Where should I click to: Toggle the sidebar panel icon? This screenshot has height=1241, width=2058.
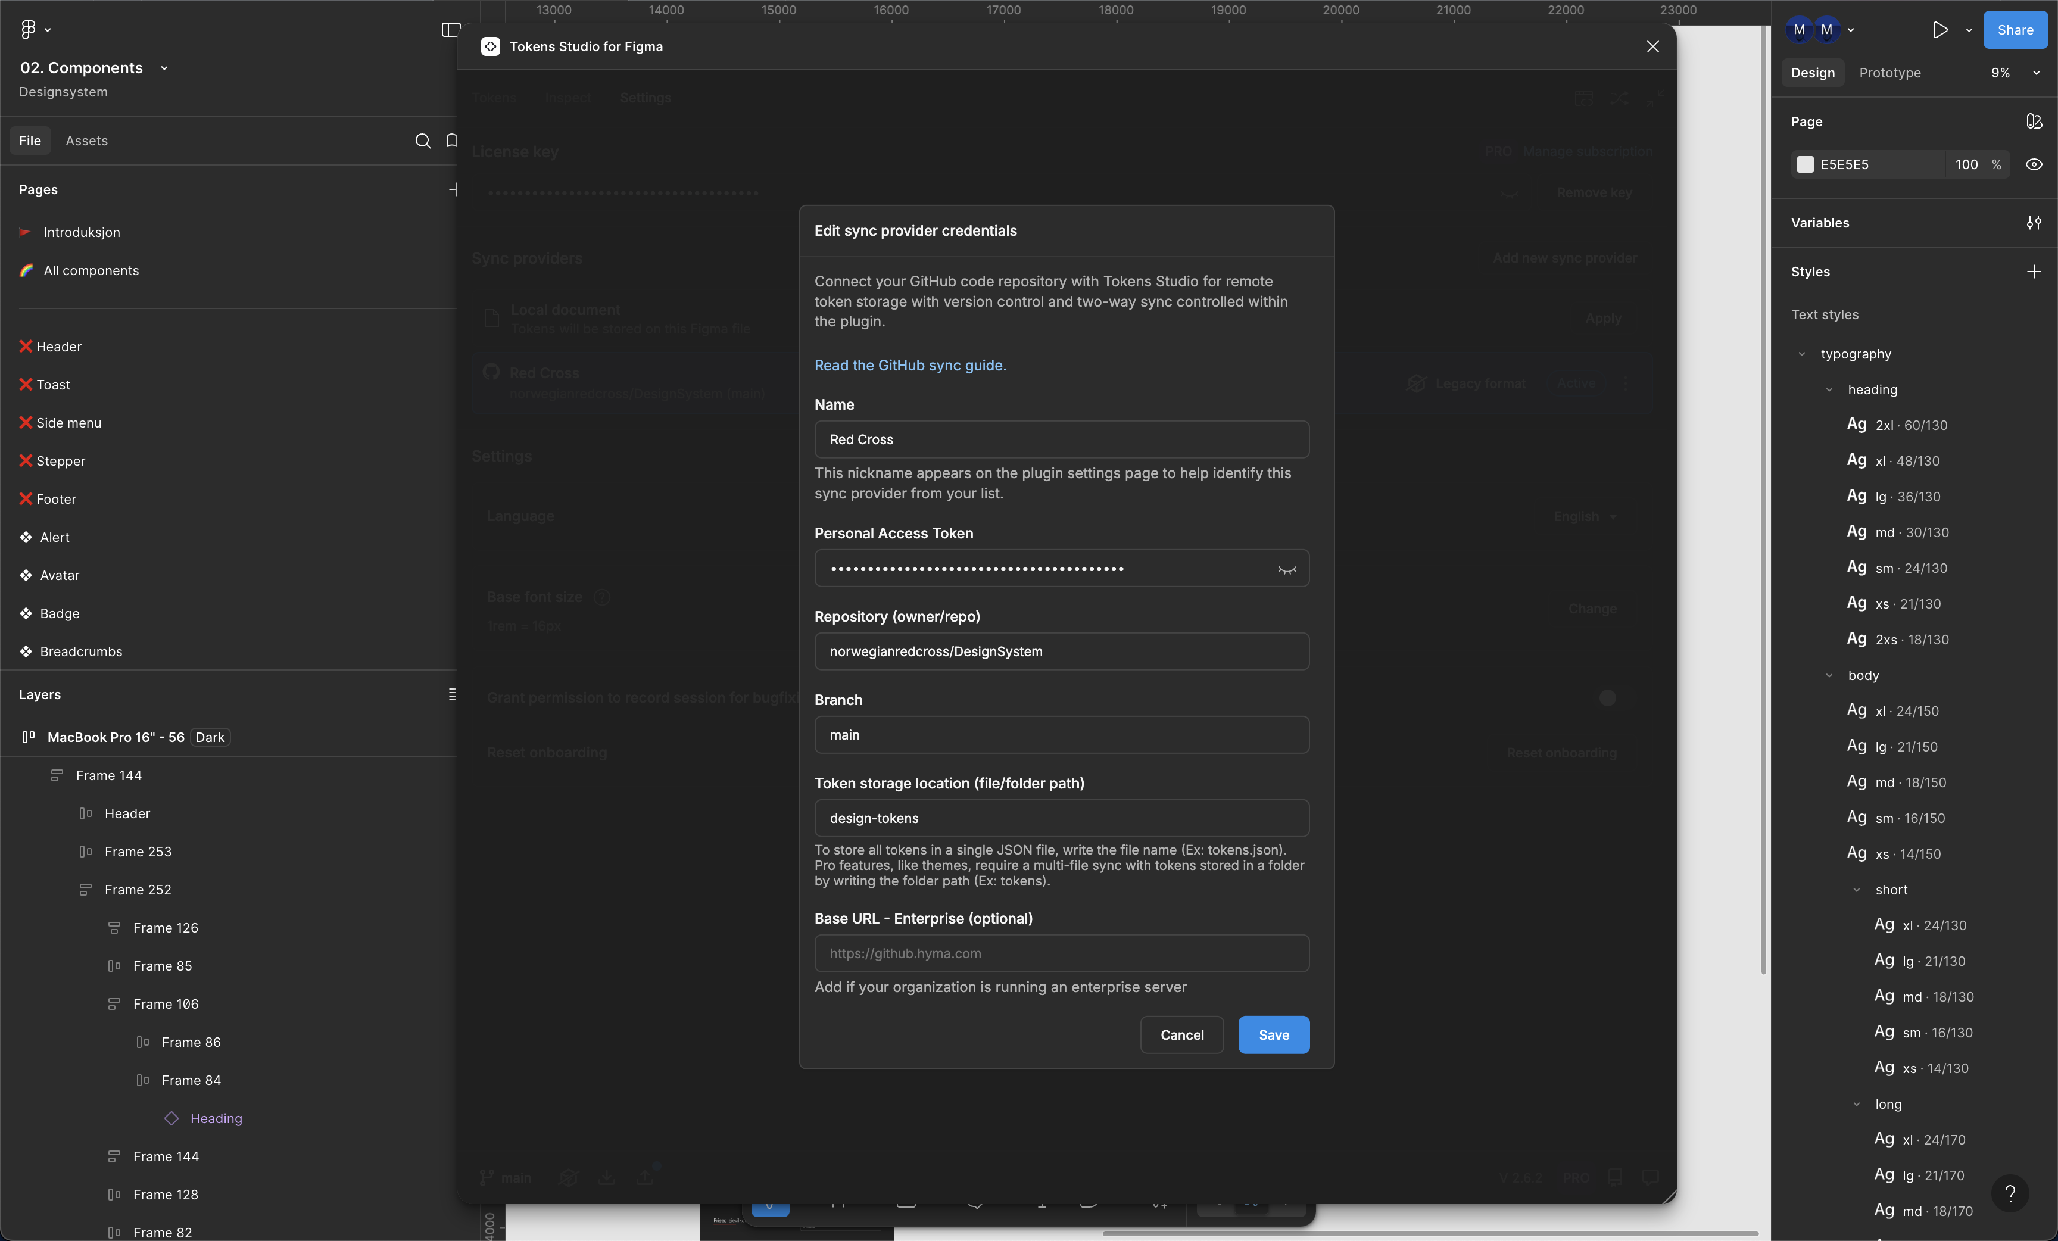pyautogui.click(x=450, y=29)
